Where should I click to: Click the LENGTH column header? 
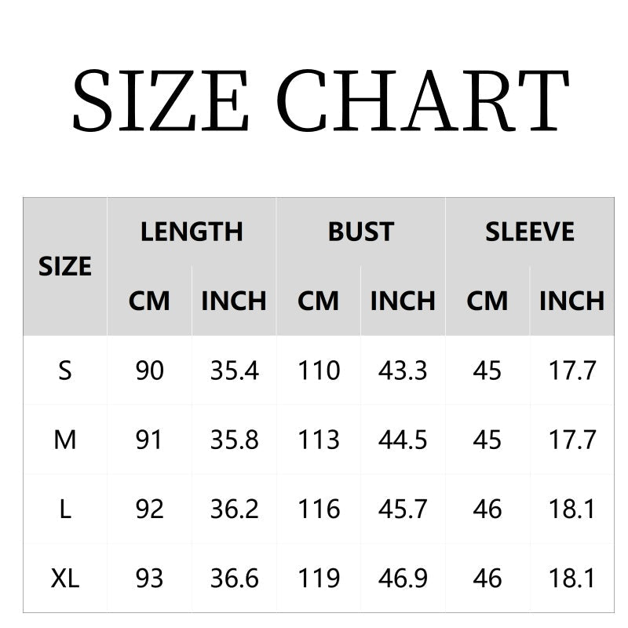(x=192, y=232)
